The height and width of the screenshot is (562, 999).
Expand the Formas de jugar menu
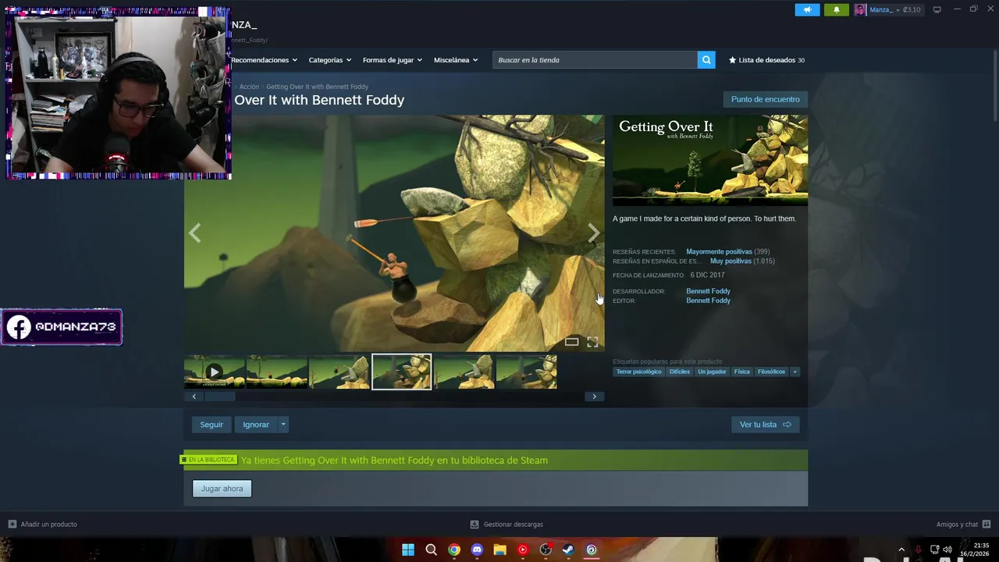[x=392, y=60]
